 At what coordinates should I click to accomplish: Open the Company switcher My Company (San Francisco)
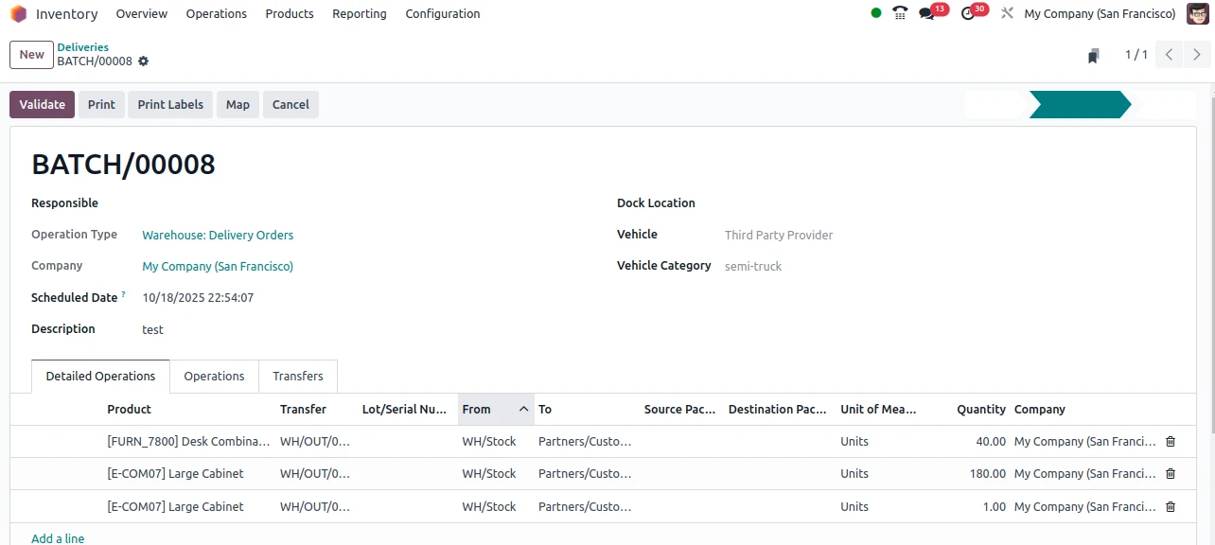pyautogui.click(x=1100, y=14)
